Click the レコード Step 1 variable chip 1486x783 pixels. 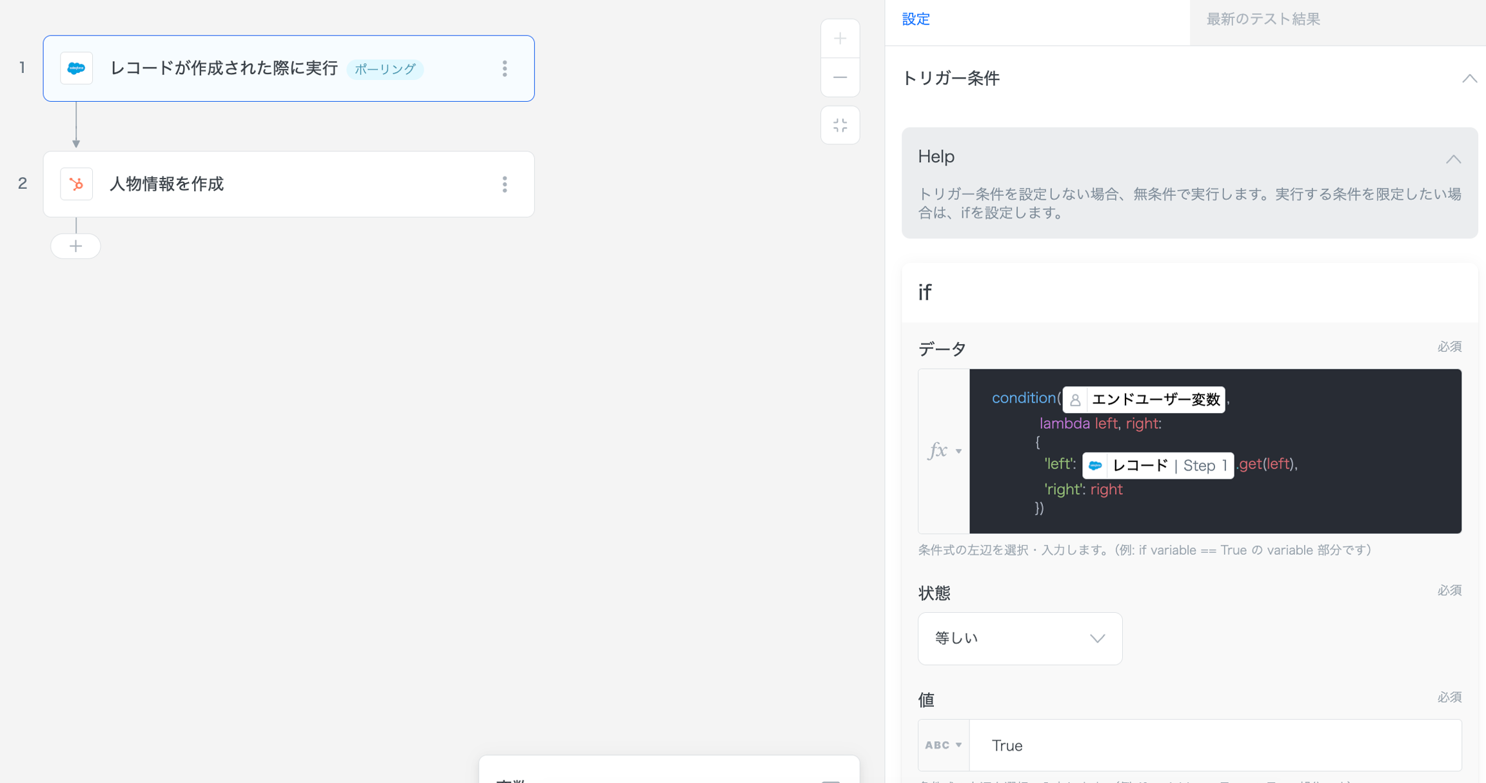click(x=1158, y=465)
